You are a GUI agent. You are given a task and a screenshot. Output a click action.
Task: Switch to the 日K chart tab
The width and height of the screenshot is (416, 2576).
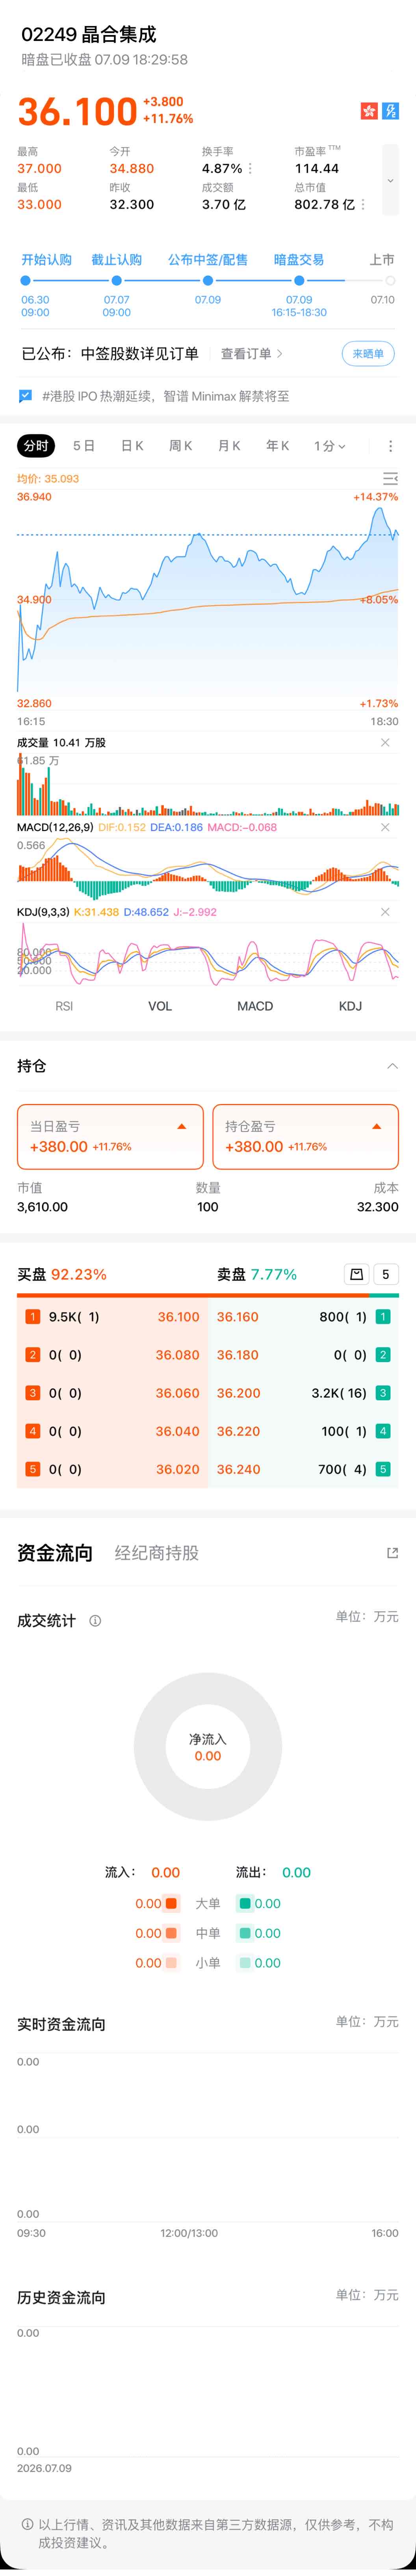[x=132, y=446]
